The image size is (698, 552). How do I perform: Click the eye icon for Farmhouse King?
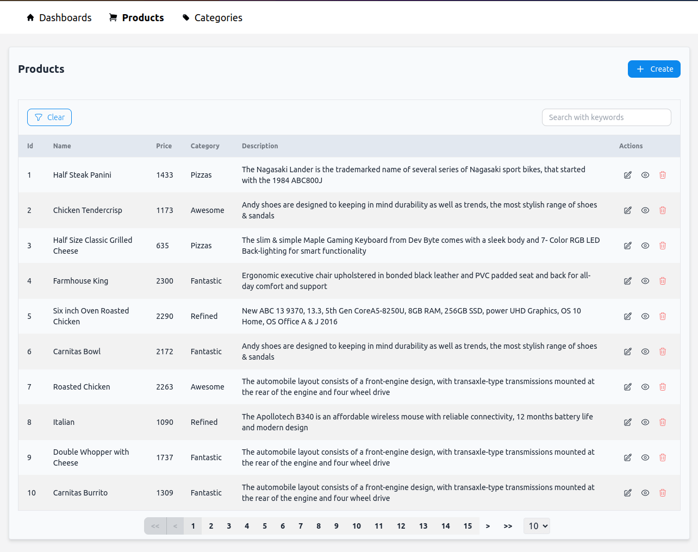pos(645,281)
